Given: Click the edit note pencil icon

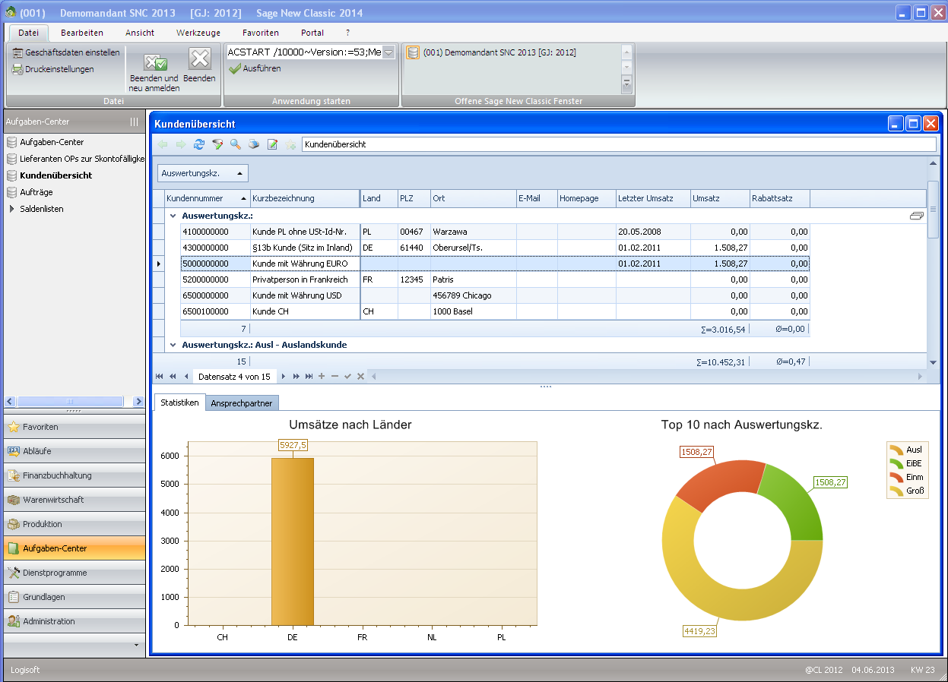Looking at the screenshot, I should (272, 144).
